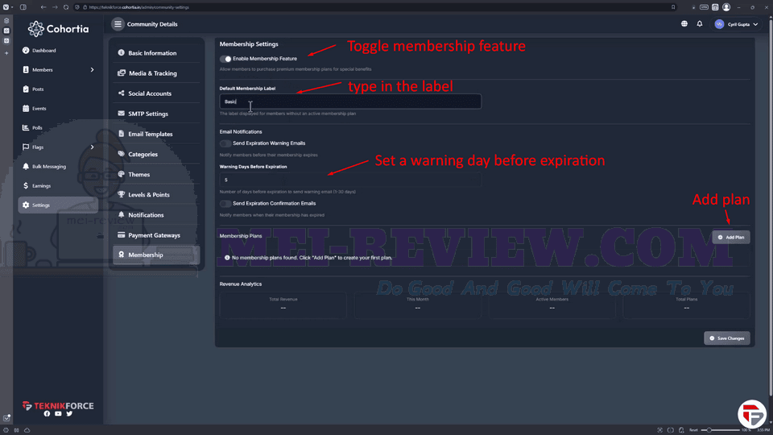Toggle Send Expiration Warning Emails

tap(225, 143)
